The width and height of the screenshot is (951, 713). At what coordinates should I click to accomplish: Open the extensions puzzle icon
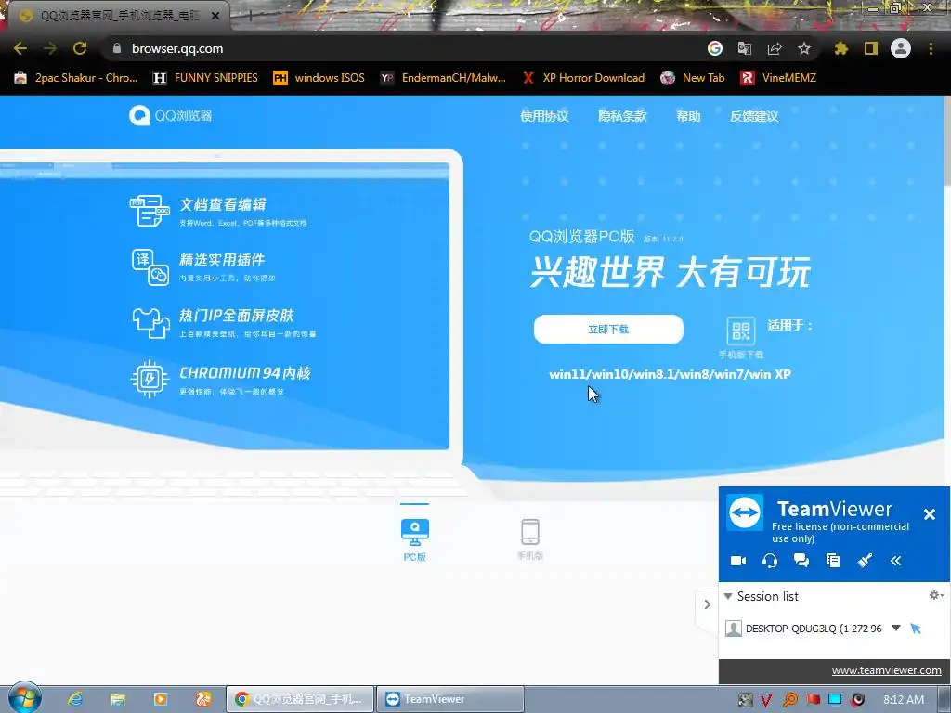tap(841, 48)
